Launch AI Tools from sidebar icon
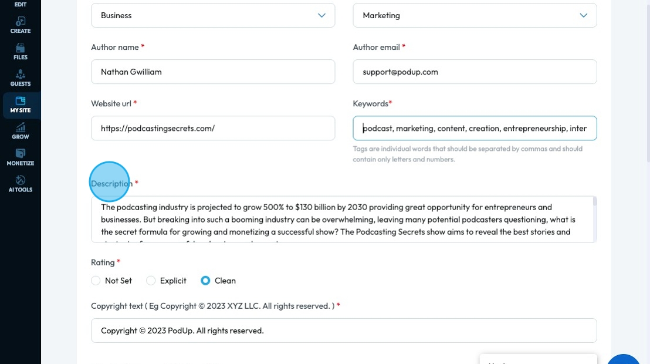 pyautogui.click(x=21, y=180)
